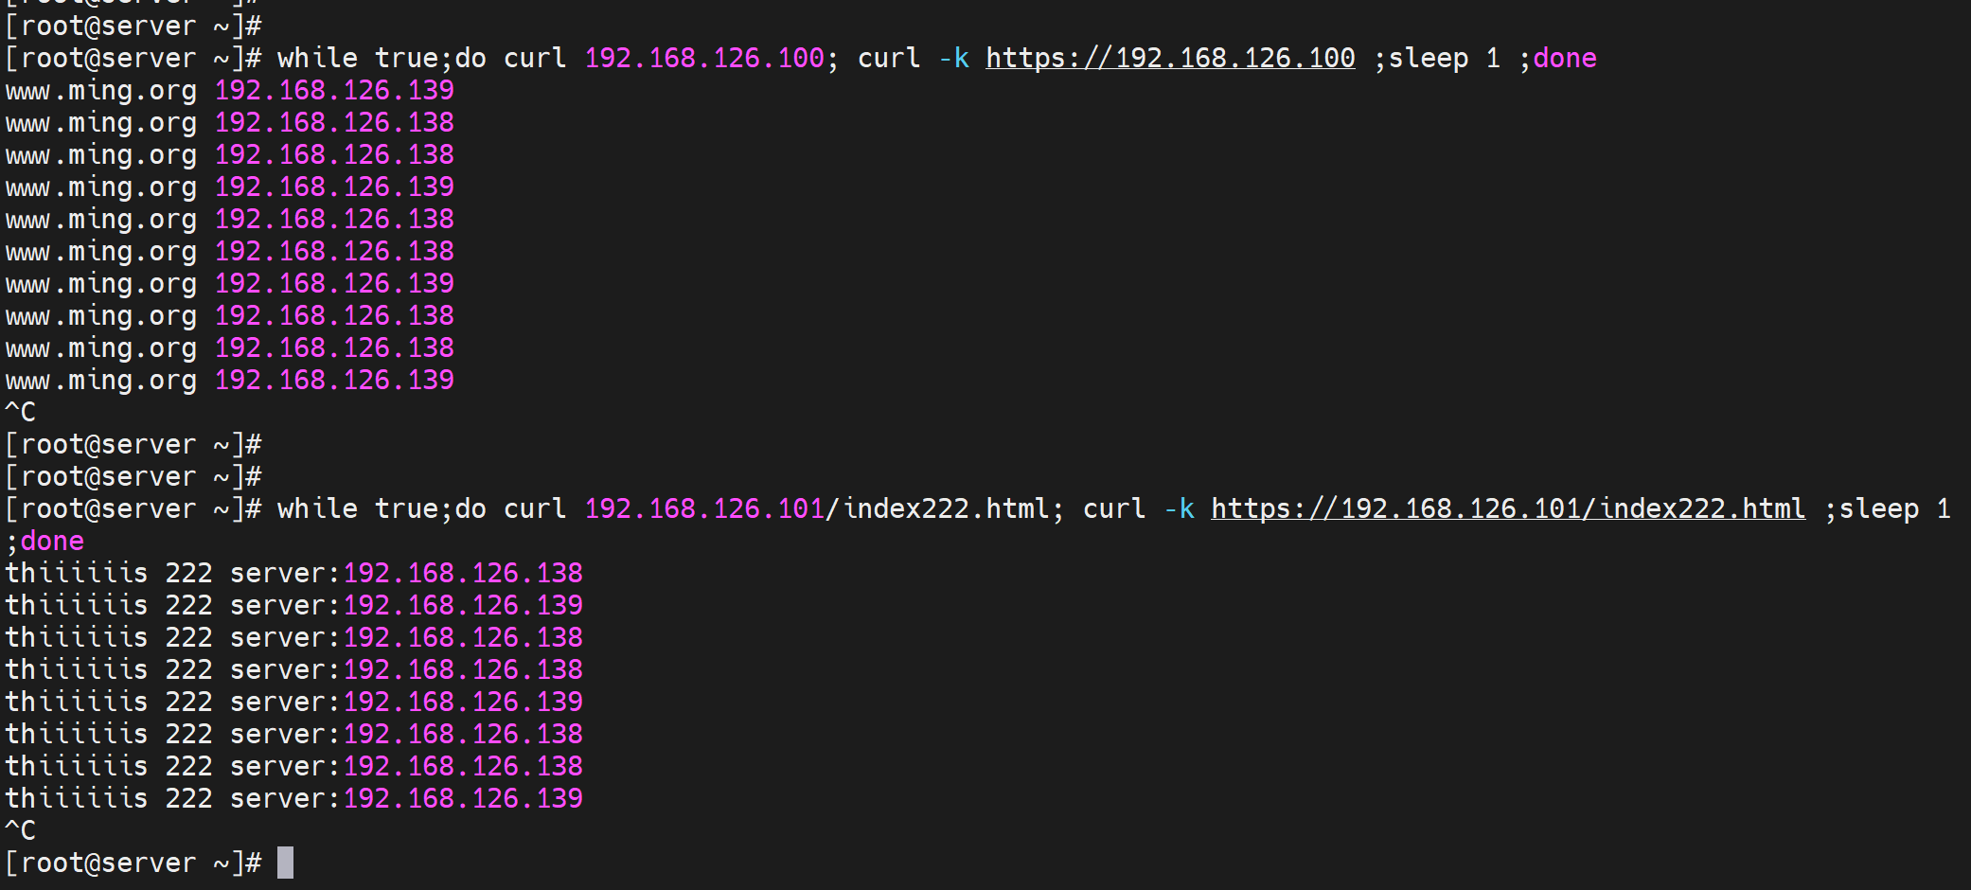Click "sleep" in the index222.html command
Viewport: 1971px width, 890px height.
(1879, 509)
